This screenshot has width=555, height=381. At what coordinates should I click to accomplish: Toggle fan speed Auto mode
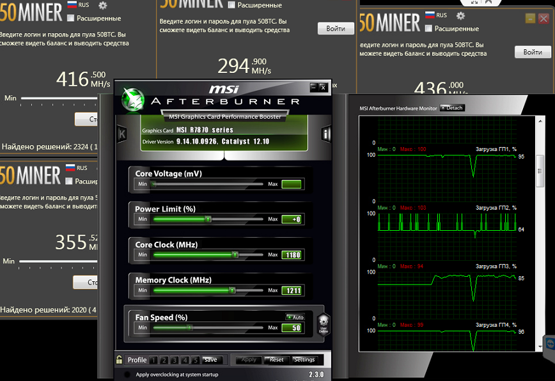coord(295,317)
